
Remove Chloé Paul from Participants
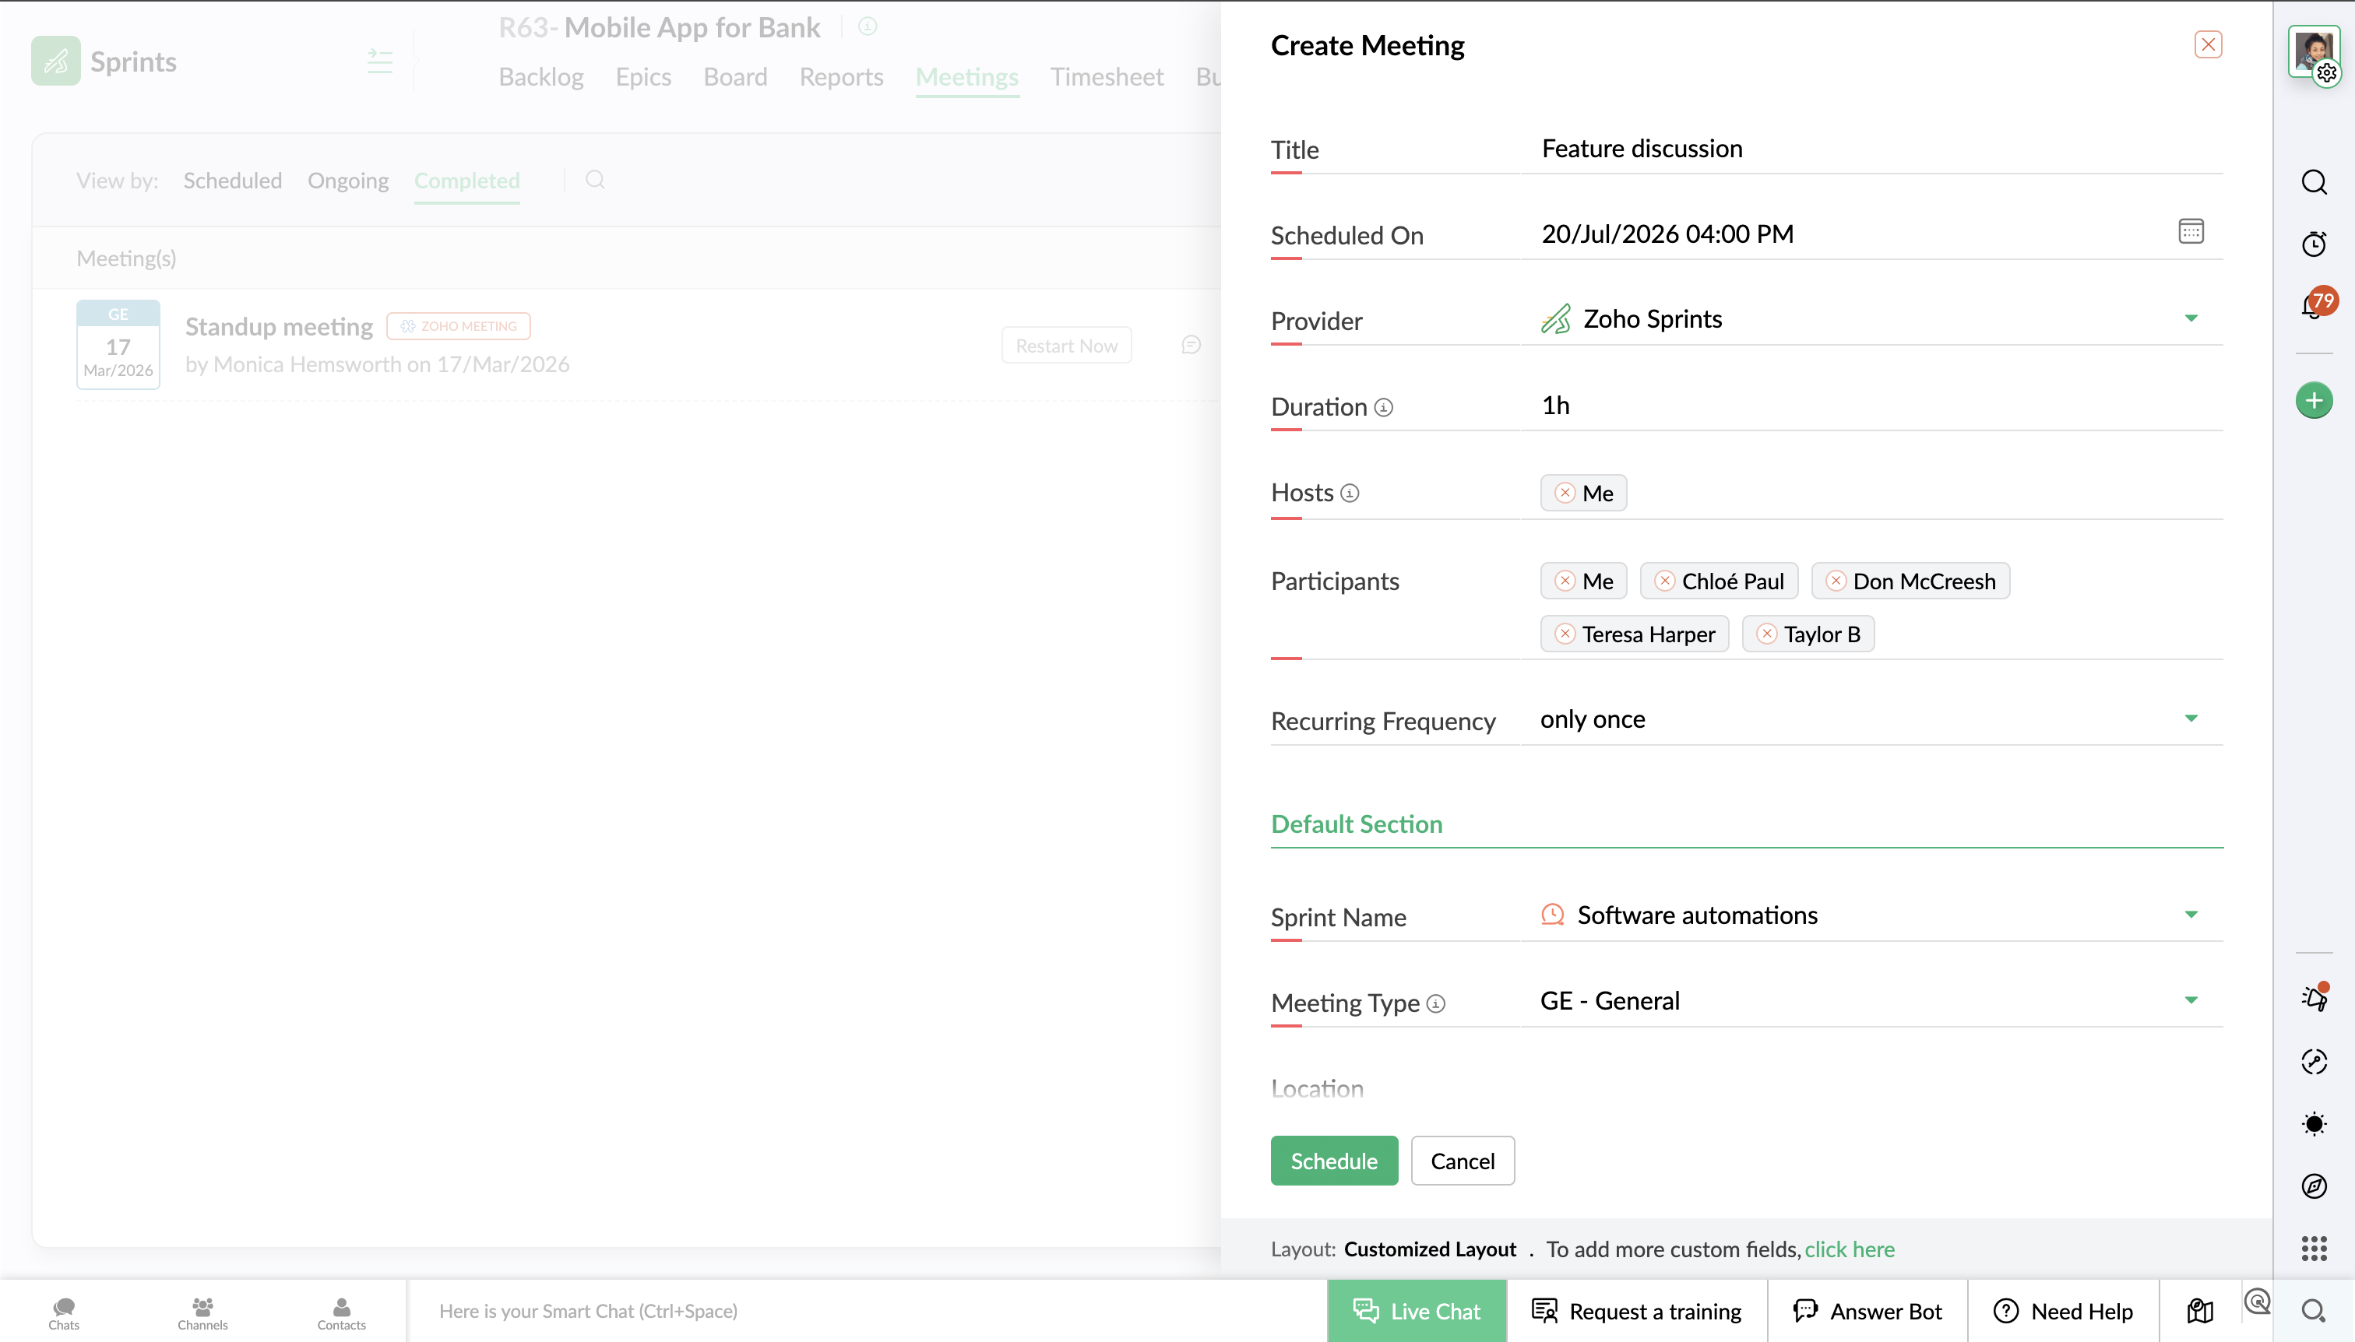point(1664,581)
